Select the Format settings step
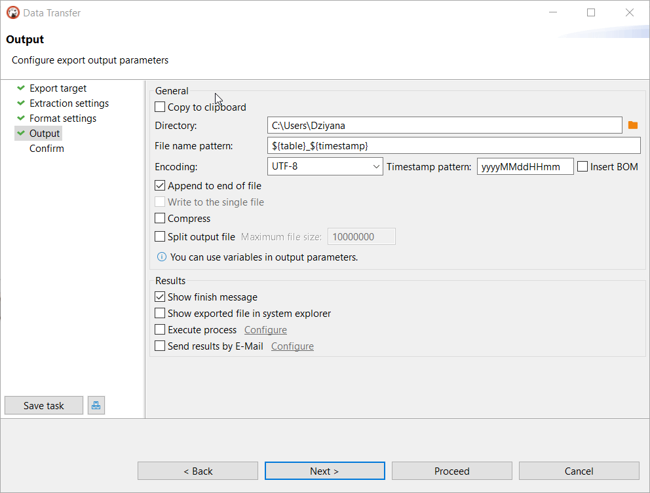The width and height of the screenshot is (650, 493). click(x=63, y=118)
